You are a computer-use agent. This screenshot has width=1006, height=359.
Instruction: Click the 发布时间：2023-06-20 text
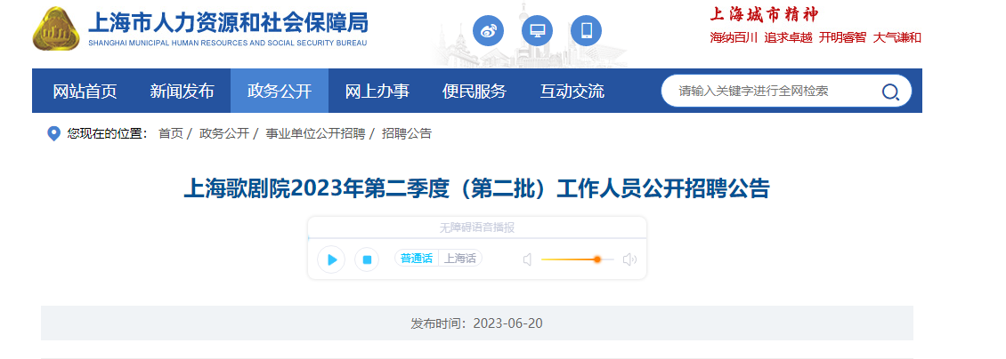476,323
